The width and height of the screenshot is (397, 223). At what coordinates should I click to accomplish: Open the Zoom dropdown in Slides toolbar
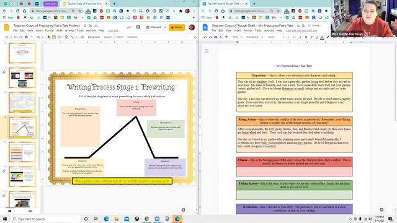click(40, 37)
